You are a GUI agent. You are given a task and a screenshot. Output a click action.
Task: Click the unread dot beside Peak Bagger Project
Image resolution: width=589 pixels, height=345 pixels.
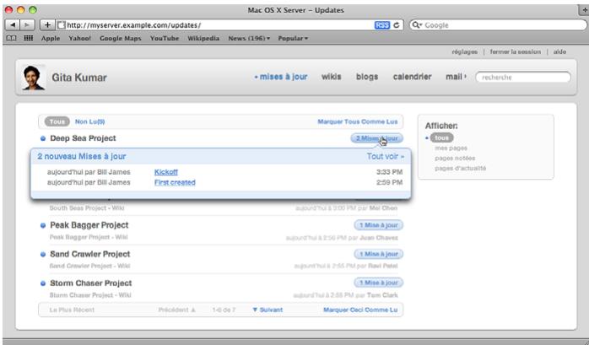43,225
